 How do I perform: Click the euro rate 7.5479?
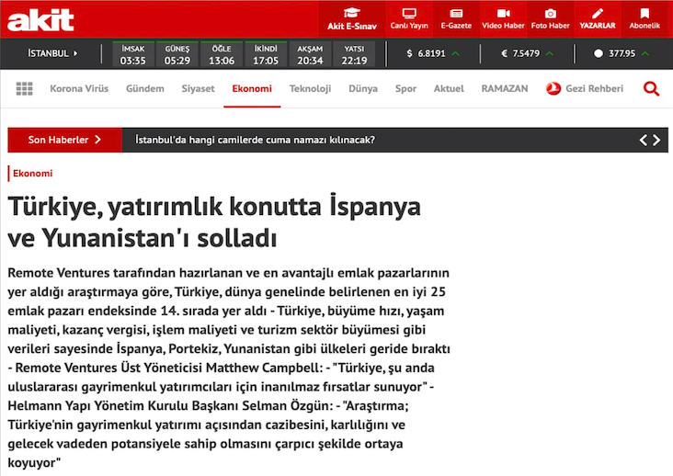(x=526, y=53)
